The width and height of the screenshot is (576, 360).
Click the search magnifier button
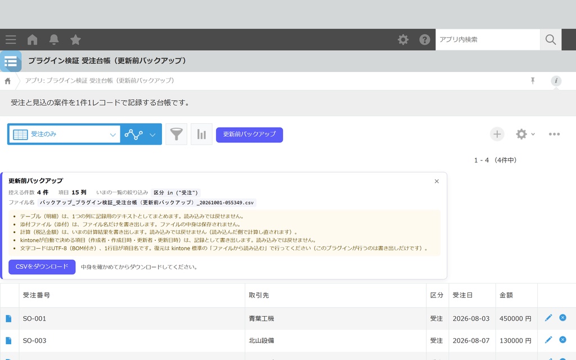tap(550, 40)
